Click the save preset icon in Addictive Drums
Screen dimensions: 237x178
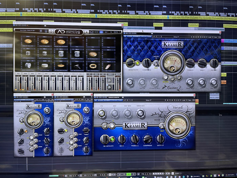click(x=46, y=31)
